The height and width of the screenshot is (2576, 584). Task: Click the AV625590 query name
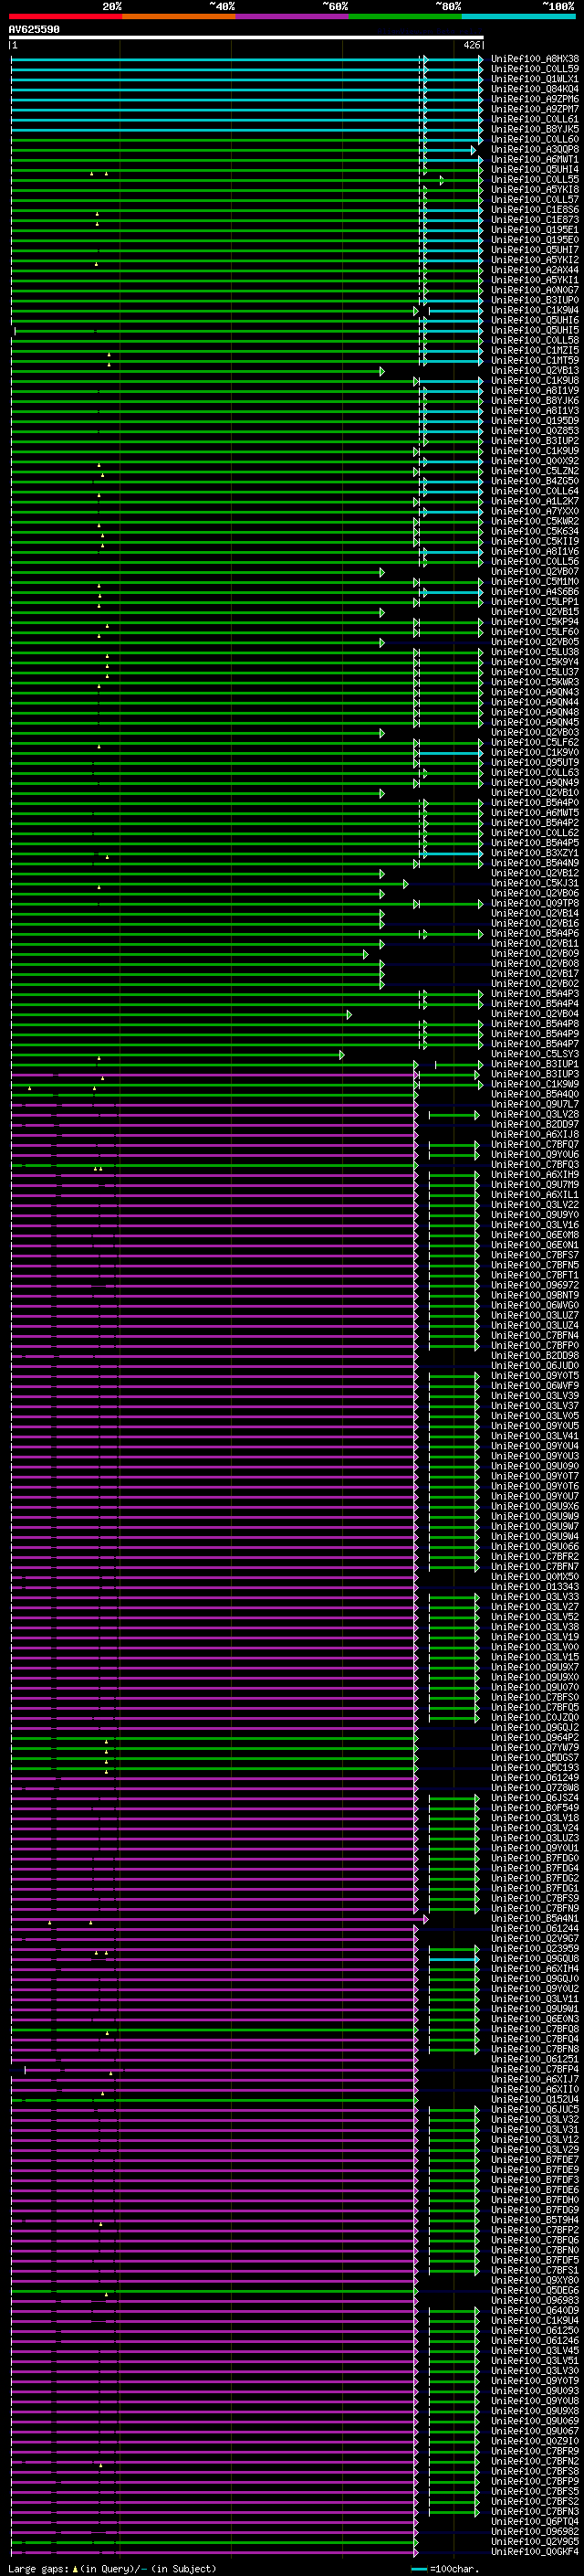pos(34,30)
